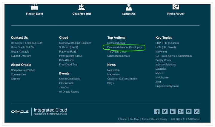Image resolution: width=215 pixels, height=127 pixels.
Task: Open Oracle's Twitter icon
Action: [x=165, y=111]
